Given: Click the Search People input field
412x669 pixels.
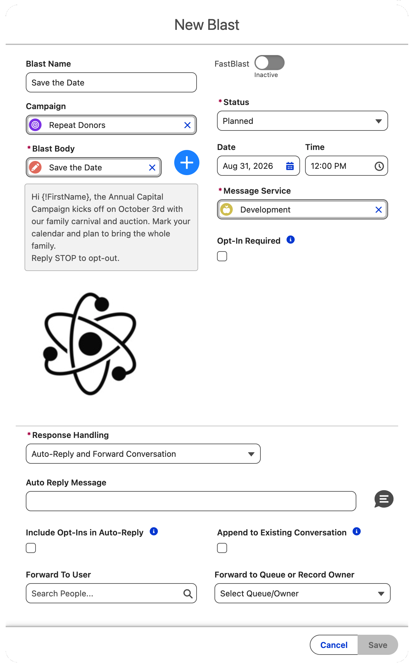Looking at the screenshot, I should (111, 593).
